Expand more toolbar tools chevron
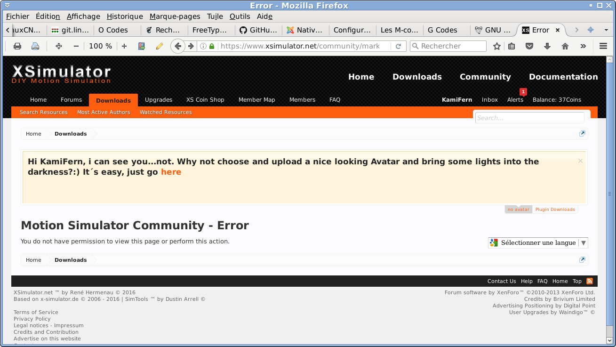Viewport: 616px width, 347px height. point(583,46)
